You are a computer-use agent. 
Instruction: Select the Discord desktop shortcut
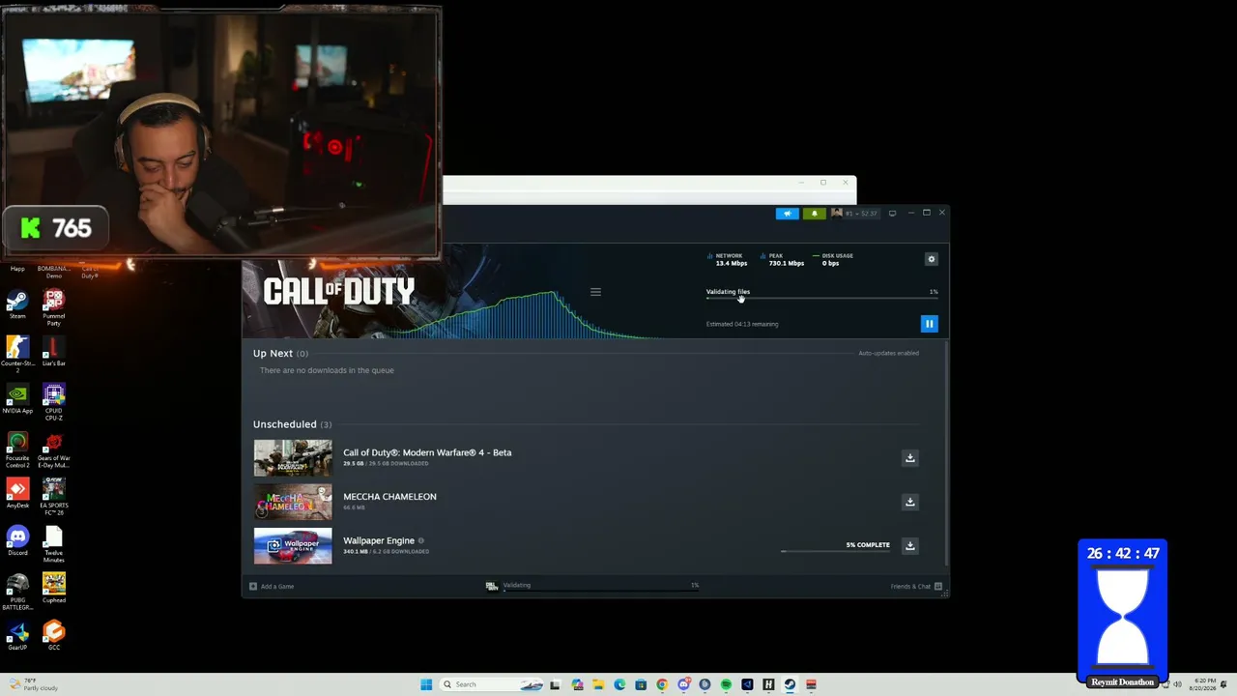pos(17,541)
